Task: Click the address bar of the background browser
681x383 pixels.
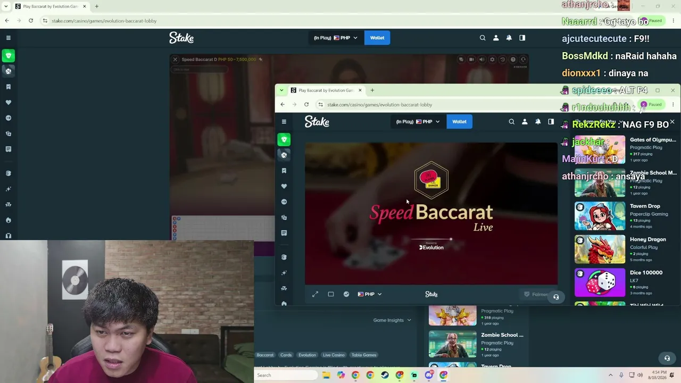Action: click(x=298, y=21)
